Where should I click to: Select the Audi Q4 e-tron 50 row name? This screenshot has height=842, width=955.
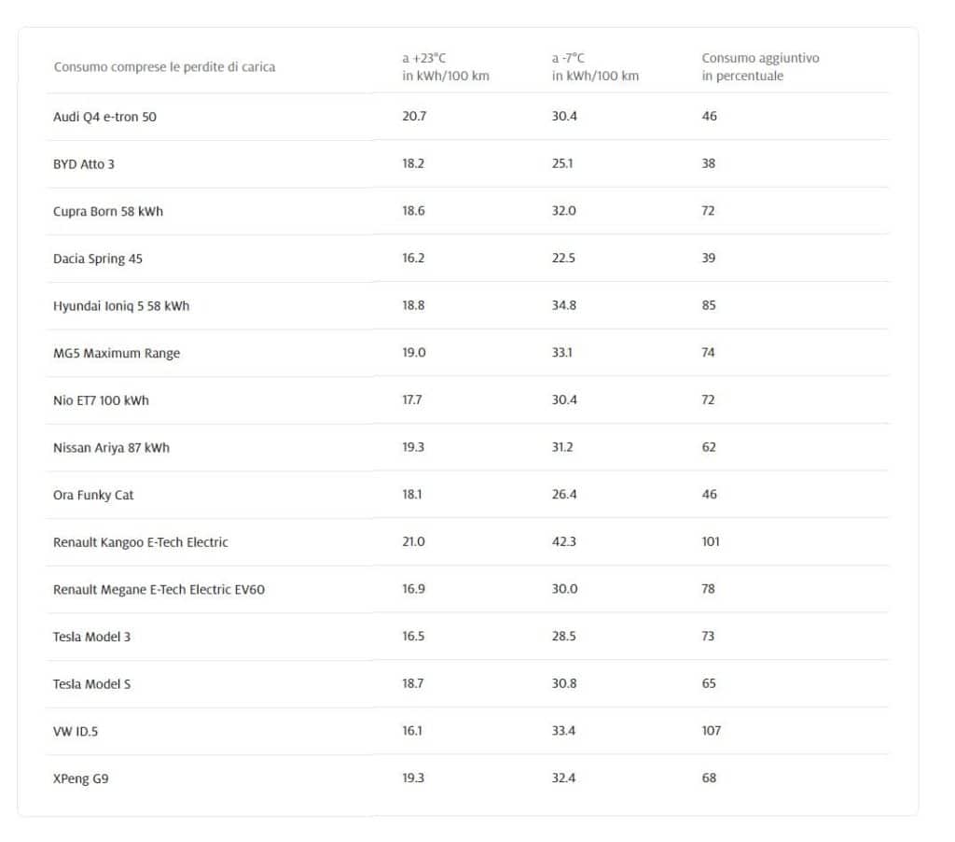[x=104, y=117]
